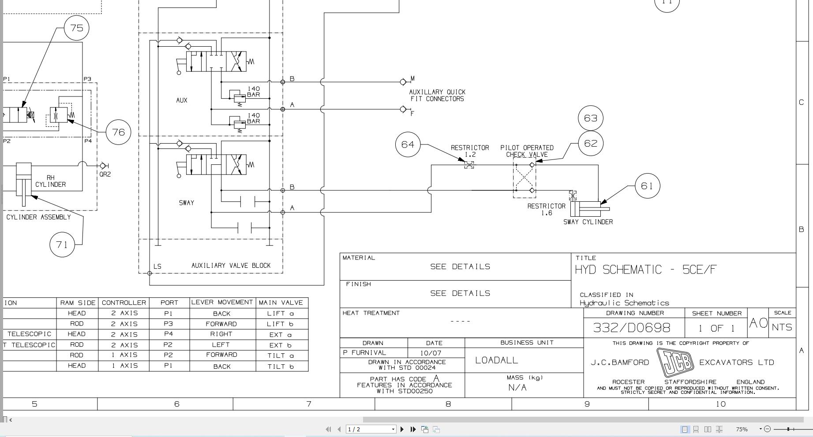Click balloon number 61

click(x=647, y=186)
